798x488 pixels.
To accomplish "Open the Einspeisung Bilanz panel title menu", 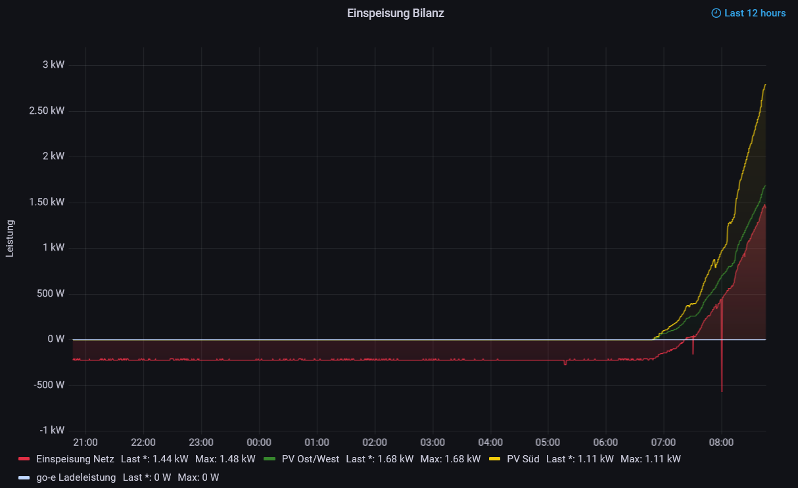I will pos(395,13).
